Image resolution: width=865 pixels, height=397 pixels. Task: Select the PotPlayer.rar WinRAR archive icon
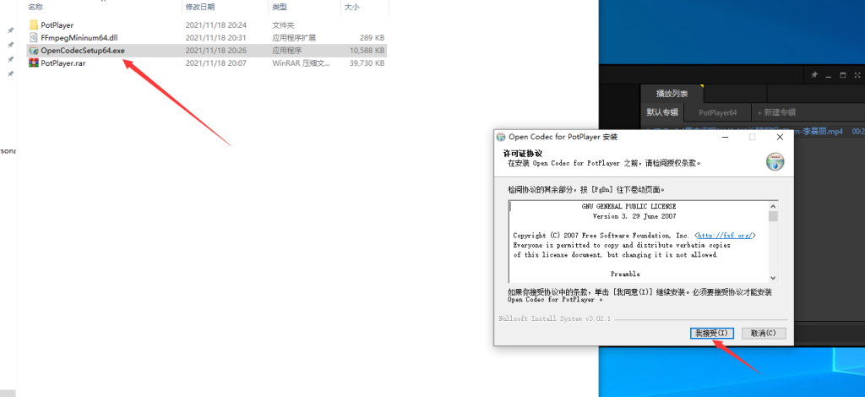(x=34, y=63)
